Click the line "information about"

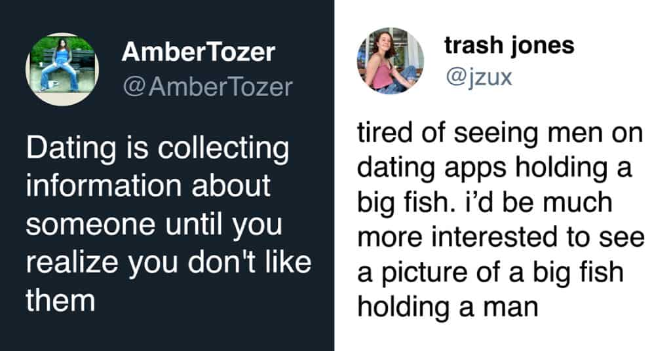tap(147, 187)
